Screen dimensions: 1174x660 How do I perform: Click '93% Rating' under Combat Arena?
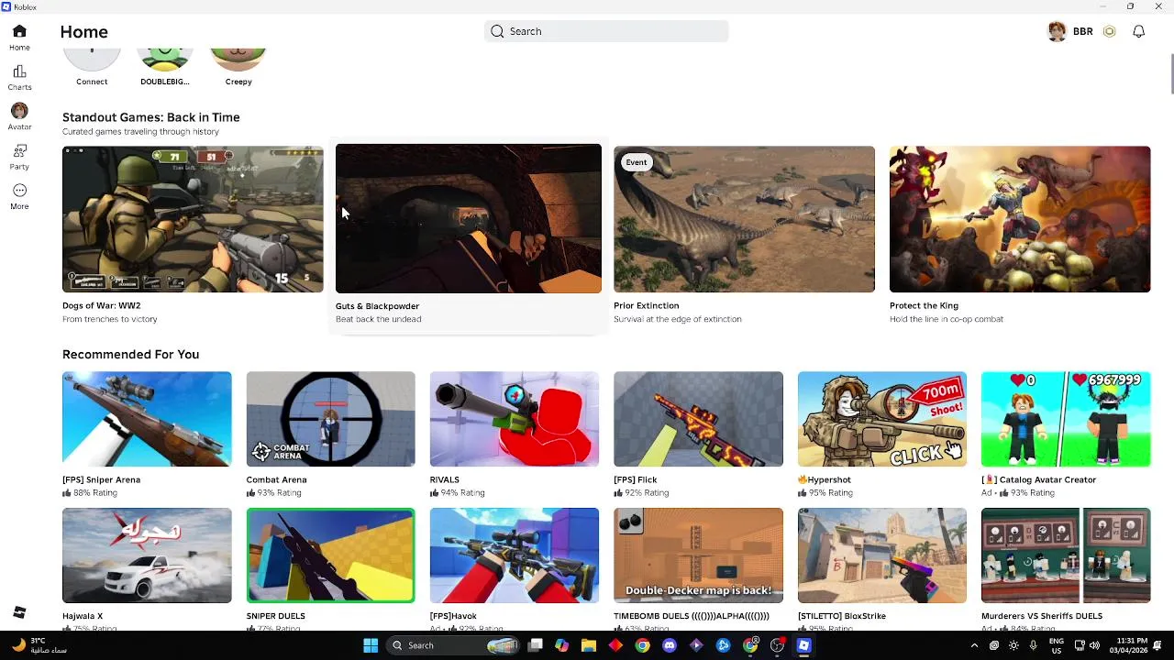tap(280, 493)
